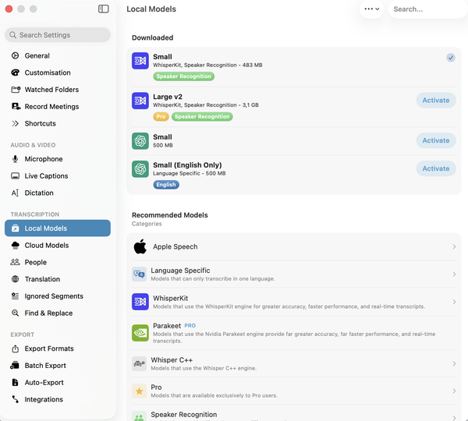The height and width of the screenshot is (421, 468).
Task: Click WhisperKit icon of Large v2 model
Action: click(x=140, y=101)
